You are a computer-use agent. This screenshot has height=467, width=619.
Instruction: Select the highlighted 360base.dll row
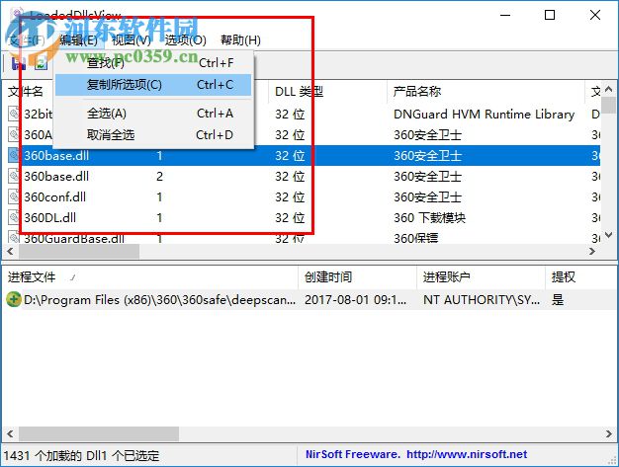tap(304, 155)
